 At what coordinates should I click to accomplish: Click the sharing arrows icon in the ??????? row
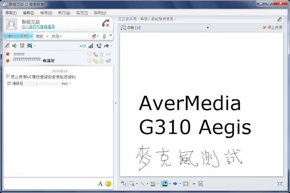[108, 54]
